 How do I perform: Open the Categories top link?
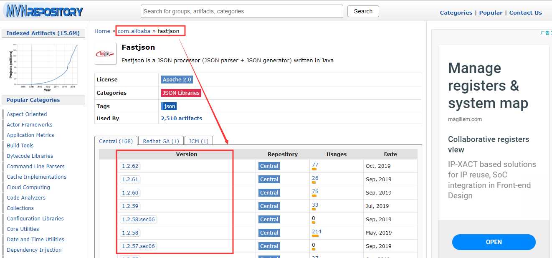(x=456, y=13)
